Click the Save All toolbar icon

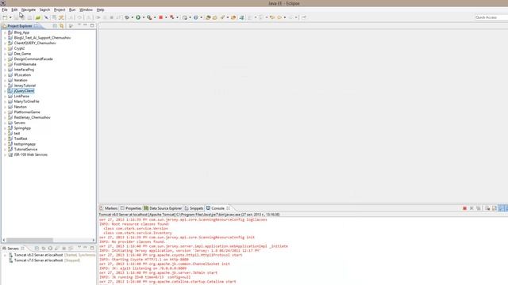[22, 17]
